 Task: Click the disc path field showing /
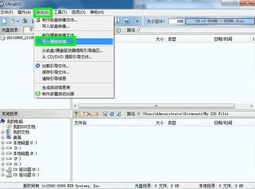[x=196, y=30]
